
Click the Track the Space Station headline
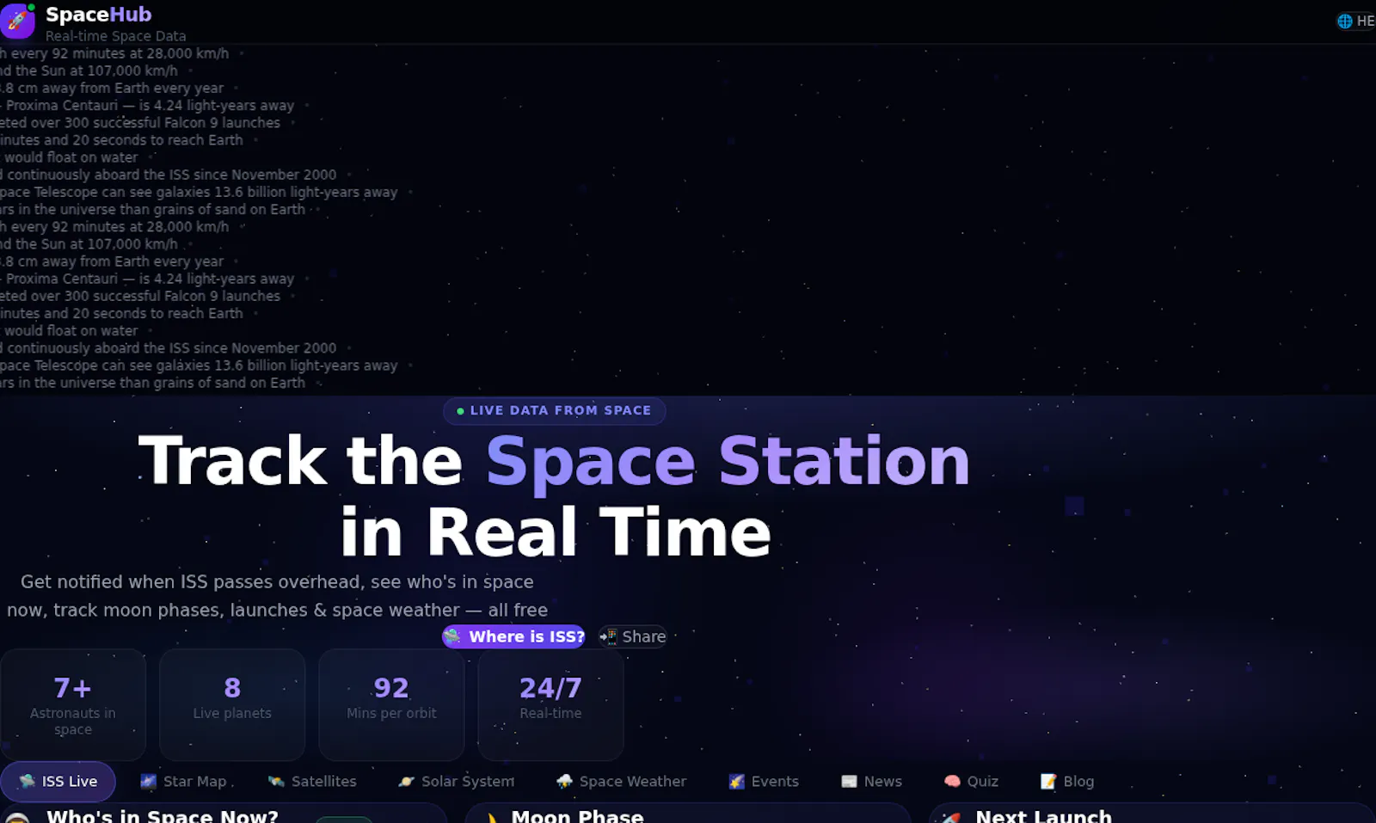point(555,495)
